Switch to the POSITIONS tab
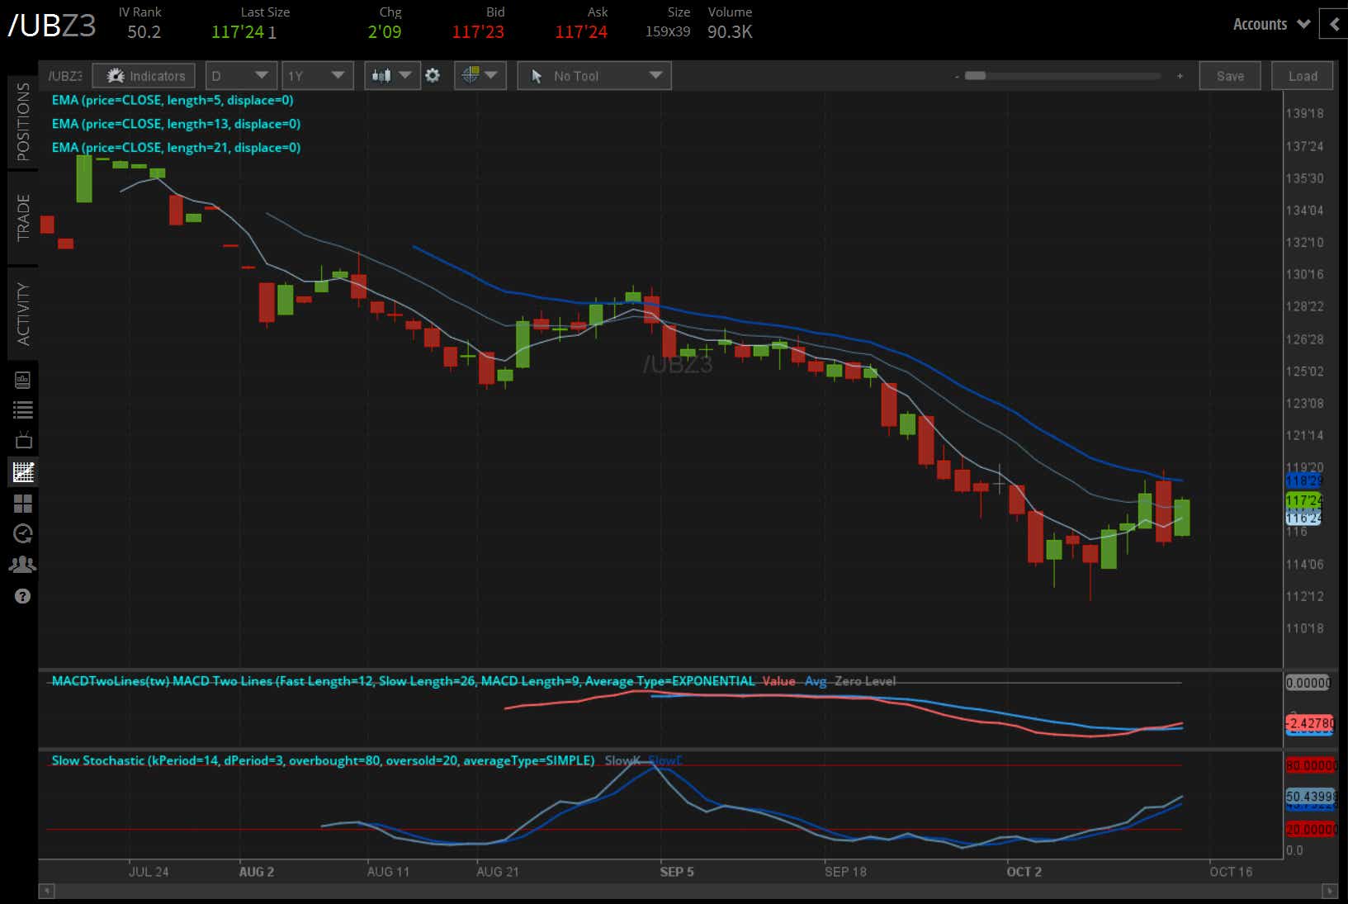 (x=23, y=122)
